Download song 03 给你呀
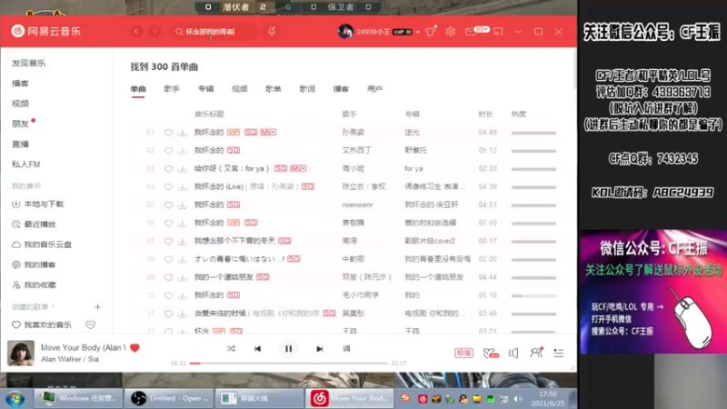Screen dimensions: 727x409 tap(183, 169)
